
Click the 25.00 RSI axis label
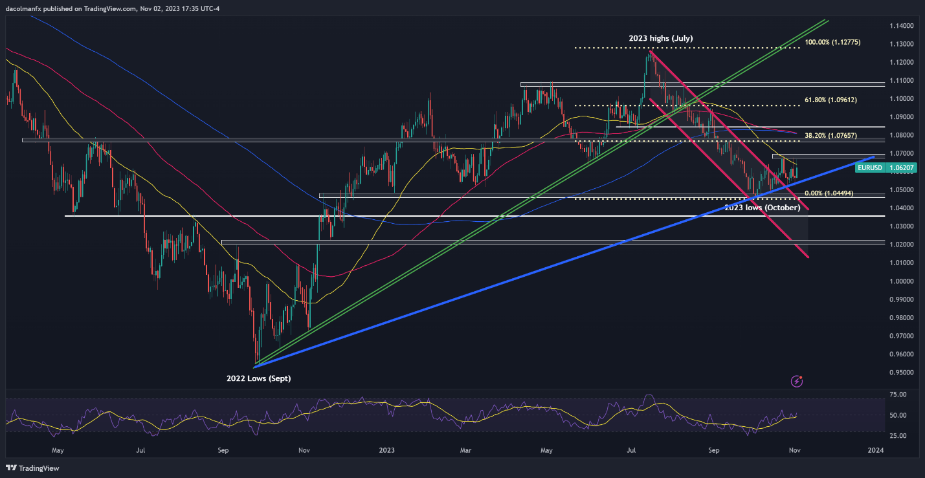897,437
